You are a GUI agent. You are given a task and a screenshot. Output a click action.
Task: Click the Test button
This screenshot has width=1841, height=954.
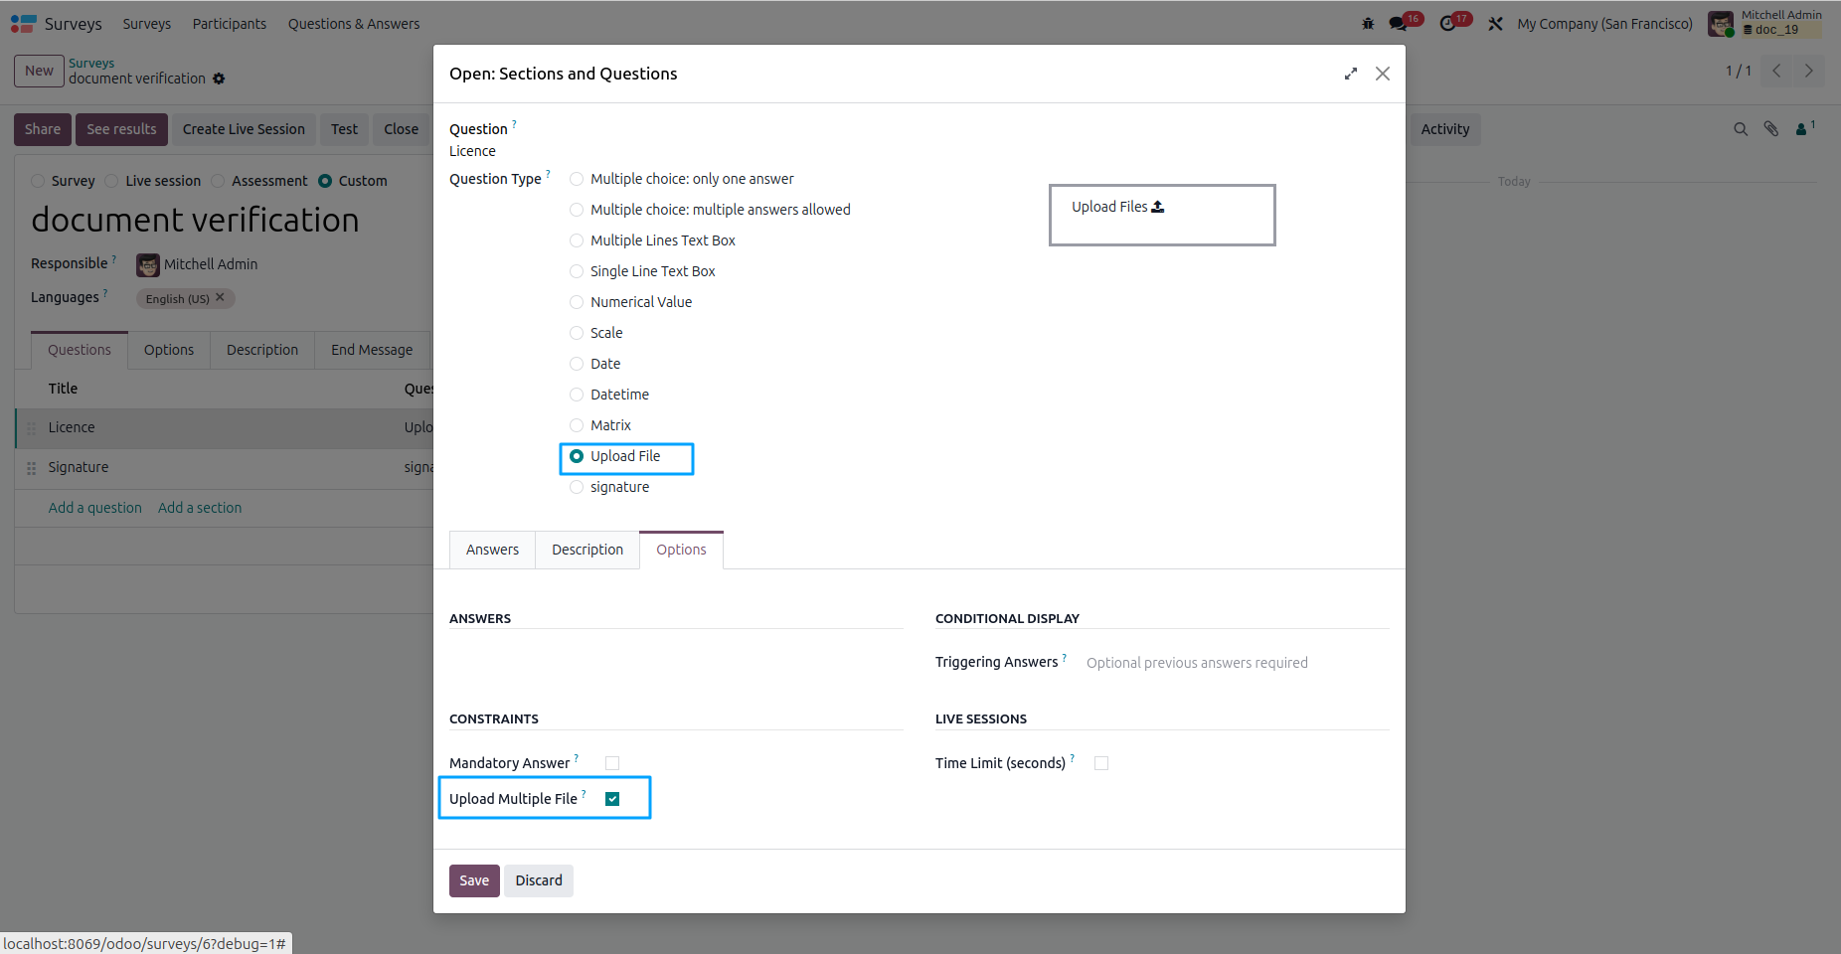344,129
